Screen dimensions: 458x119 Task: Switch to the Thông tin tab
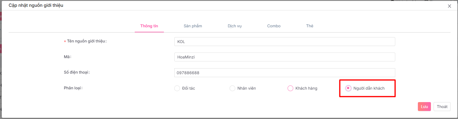click(x=149, y=26)
